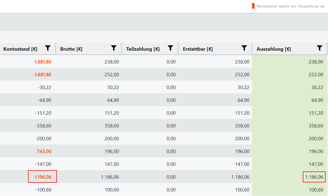Open the filter for the Kontostand column
This screenshot has width=328, height=196.
pyautogui.click(x=48, y=48)
